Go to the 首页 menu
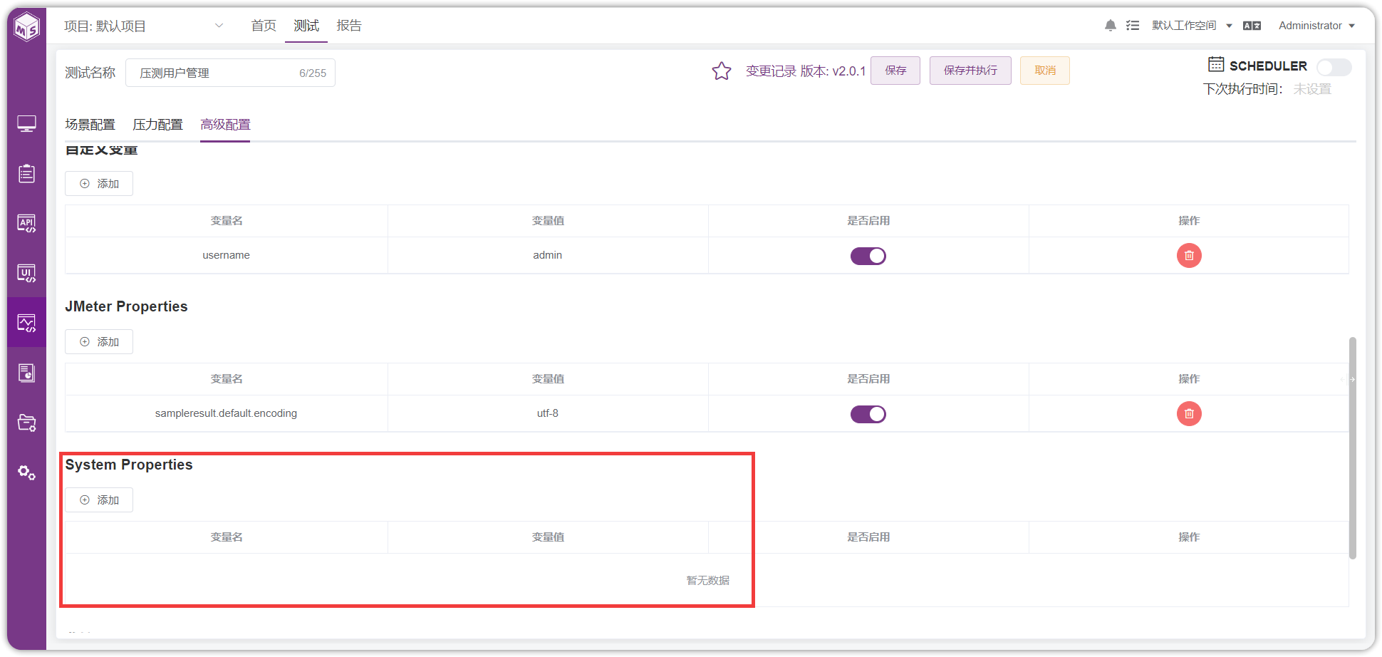Screen dimensions: 1382x657 [264, 26]
